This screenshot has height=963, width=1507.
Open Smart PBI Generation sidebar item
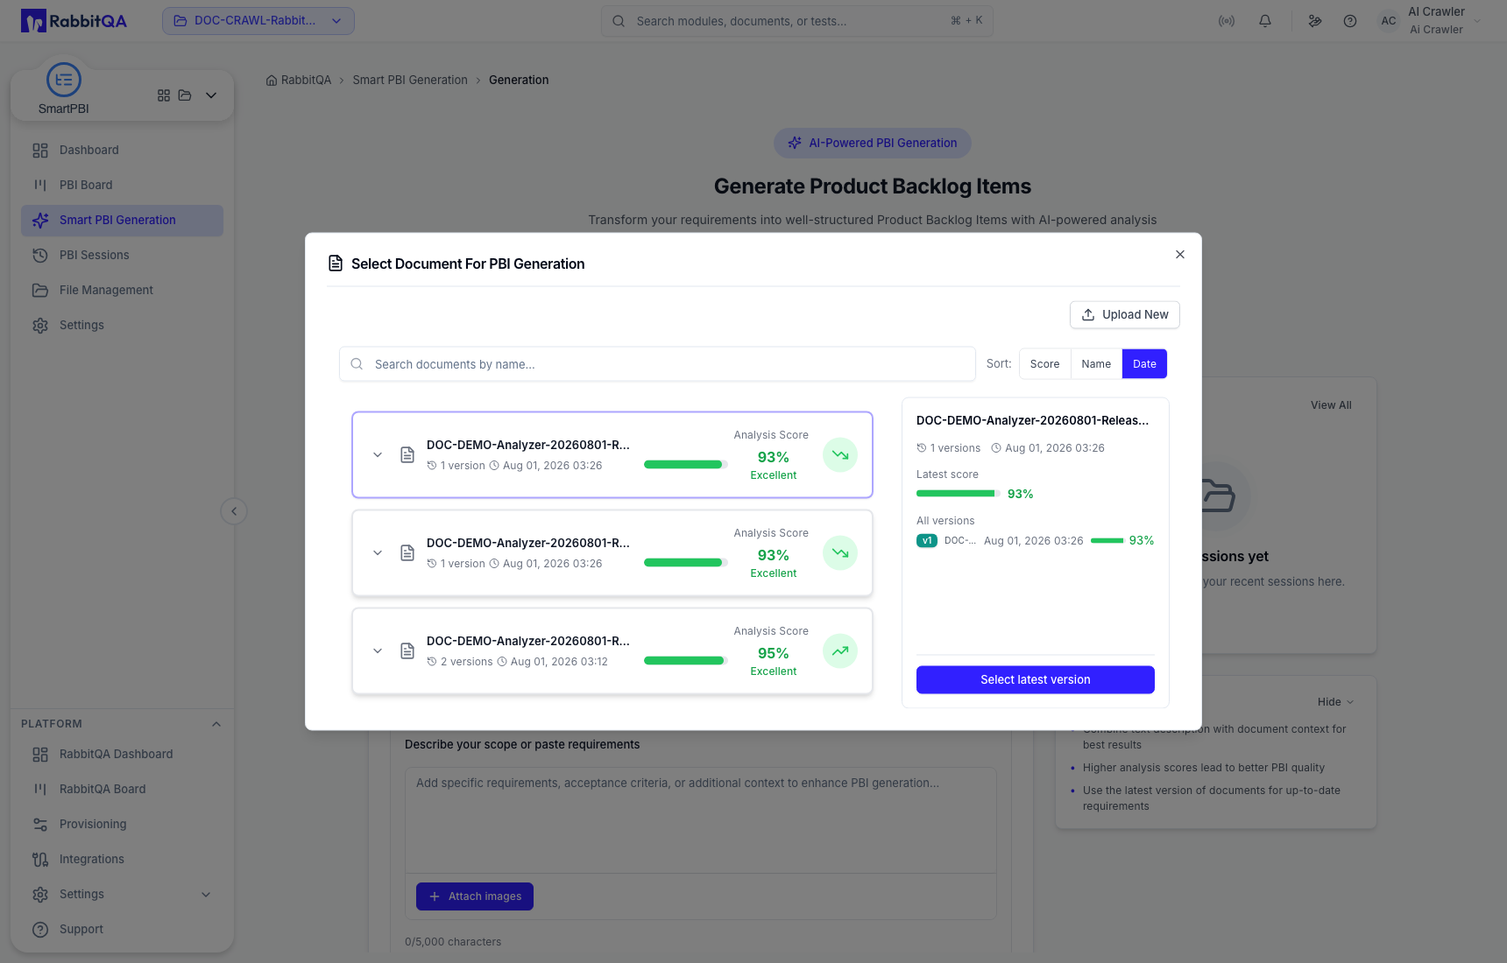click(x=122, y=221)
